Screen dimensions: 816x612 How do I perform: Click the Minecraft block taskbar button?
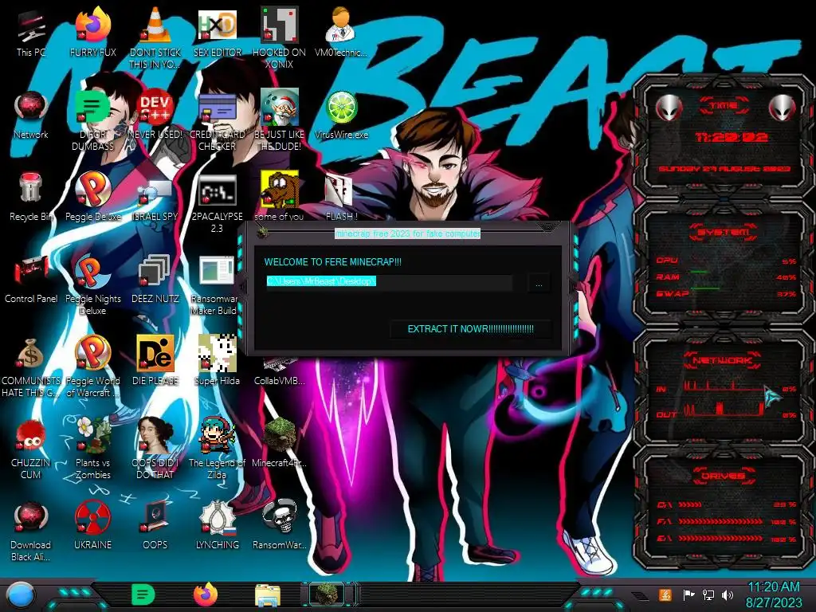tap(327, 594)
